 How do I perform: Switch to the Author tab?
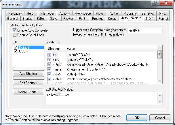click(x=114, y=13)
